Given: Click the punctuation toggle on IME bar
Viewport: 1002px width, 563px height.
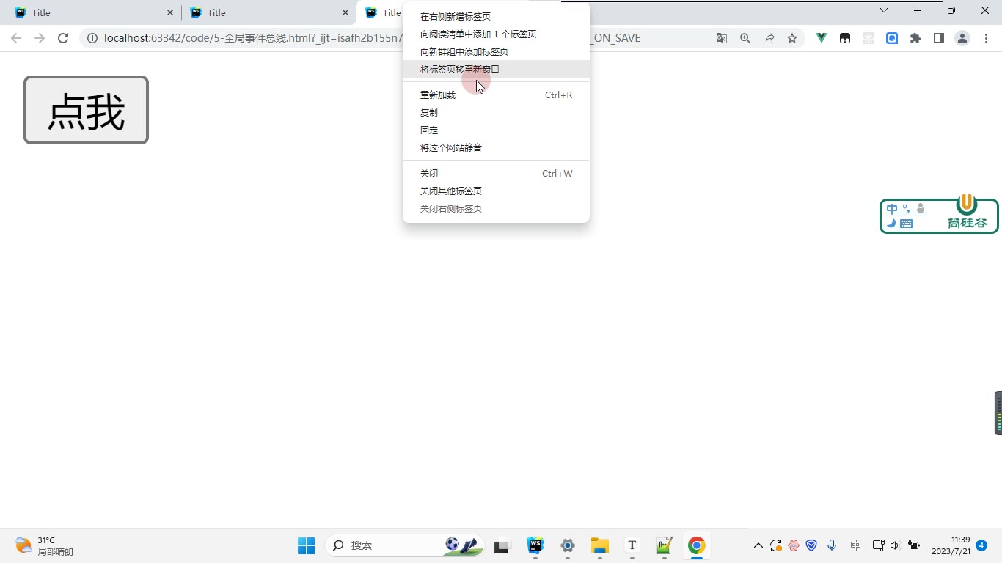Looking at the screenshot, I should pyautogui.click(x=906, y=208).
